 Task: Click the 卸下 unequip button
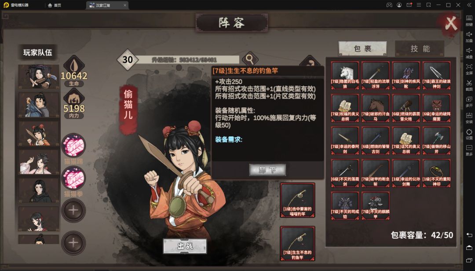(x=267, y=170)
